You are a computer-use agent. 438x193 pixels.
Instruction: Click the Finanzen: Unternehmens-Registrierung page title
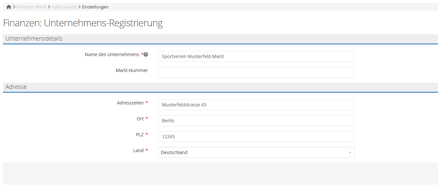coord(83,23)
